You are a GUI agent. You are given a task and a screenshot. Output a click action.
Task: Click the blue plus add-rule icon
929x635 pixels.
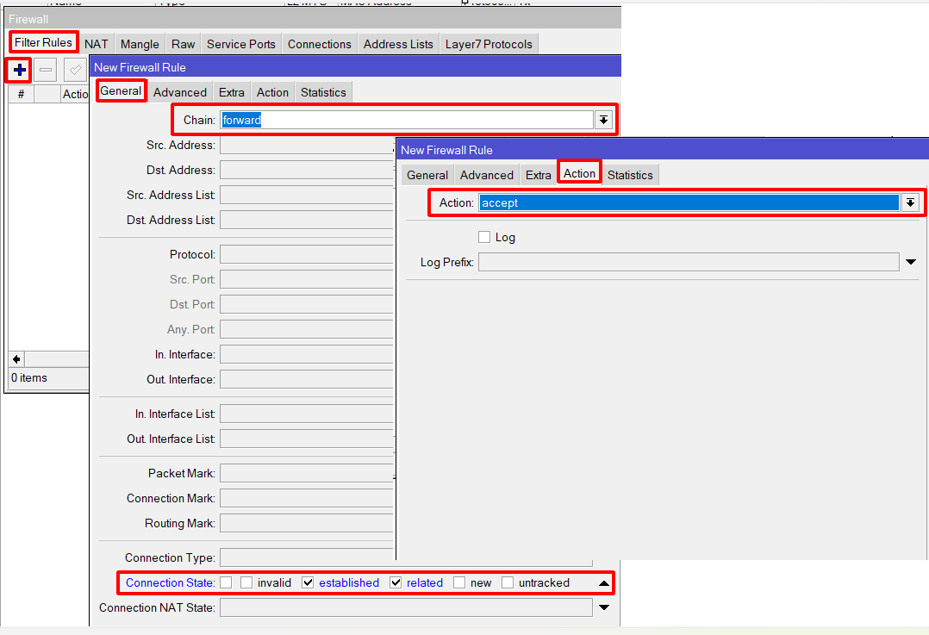point(19,70)
